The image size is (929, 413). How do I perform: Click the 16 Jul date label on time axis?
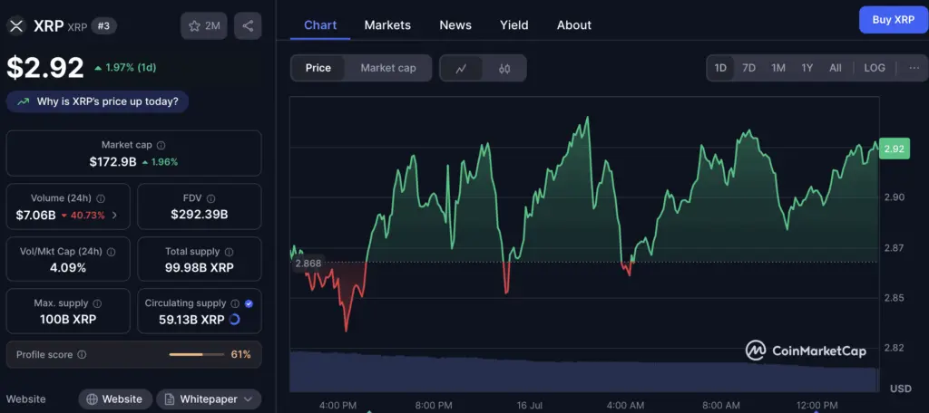tap(529, 406)
